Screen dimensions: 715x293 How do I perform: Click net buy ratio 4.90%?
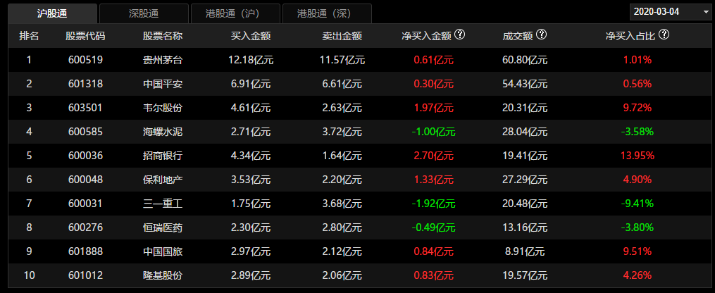(x=637, y=180)
